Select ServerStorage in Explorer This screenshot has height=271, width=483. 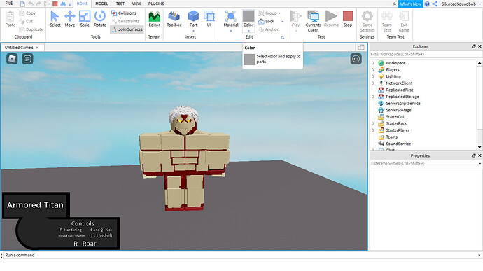[398, 110]
